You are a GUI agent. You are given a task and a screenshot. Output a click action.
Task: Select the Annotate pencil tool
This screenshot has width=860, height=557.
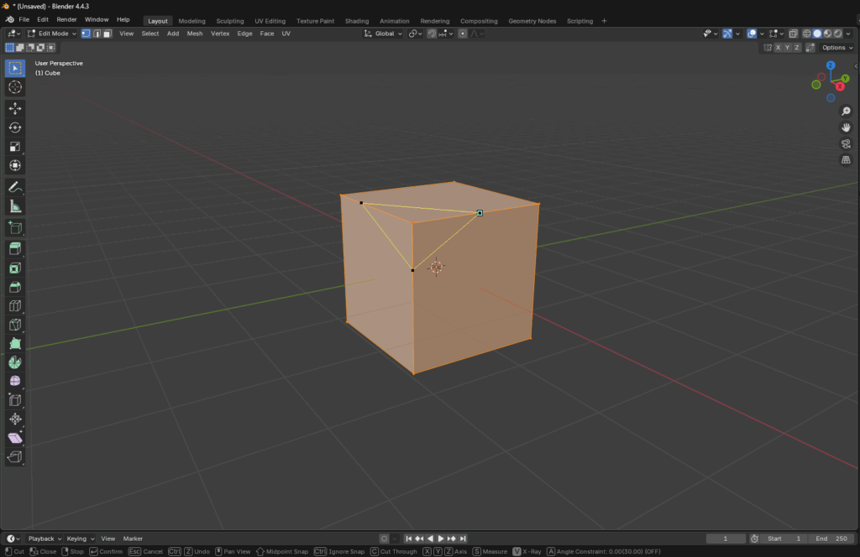pyautogui.click(x=15, y=187)
